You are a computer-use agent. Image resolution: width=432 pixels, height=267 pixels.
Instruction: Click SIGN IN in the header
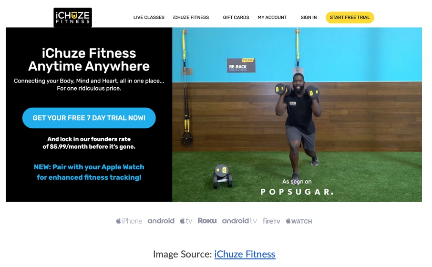point(309,17)
